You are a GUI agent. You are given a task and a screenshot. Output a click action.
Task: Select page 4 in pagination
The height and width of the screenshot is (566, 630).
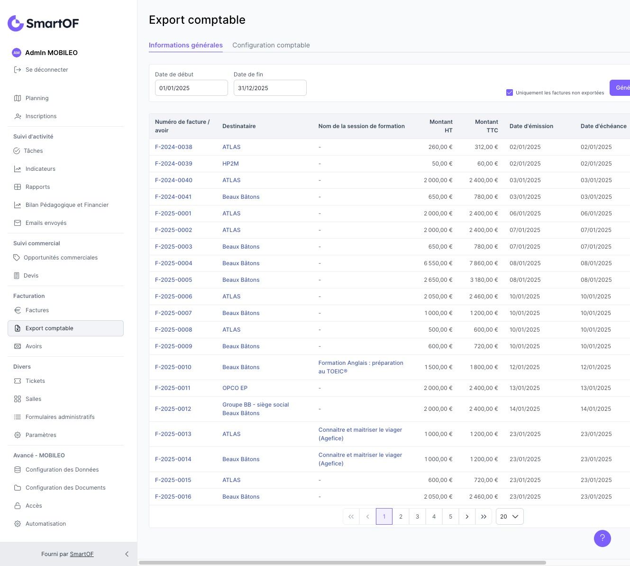[x=434, y=517]
